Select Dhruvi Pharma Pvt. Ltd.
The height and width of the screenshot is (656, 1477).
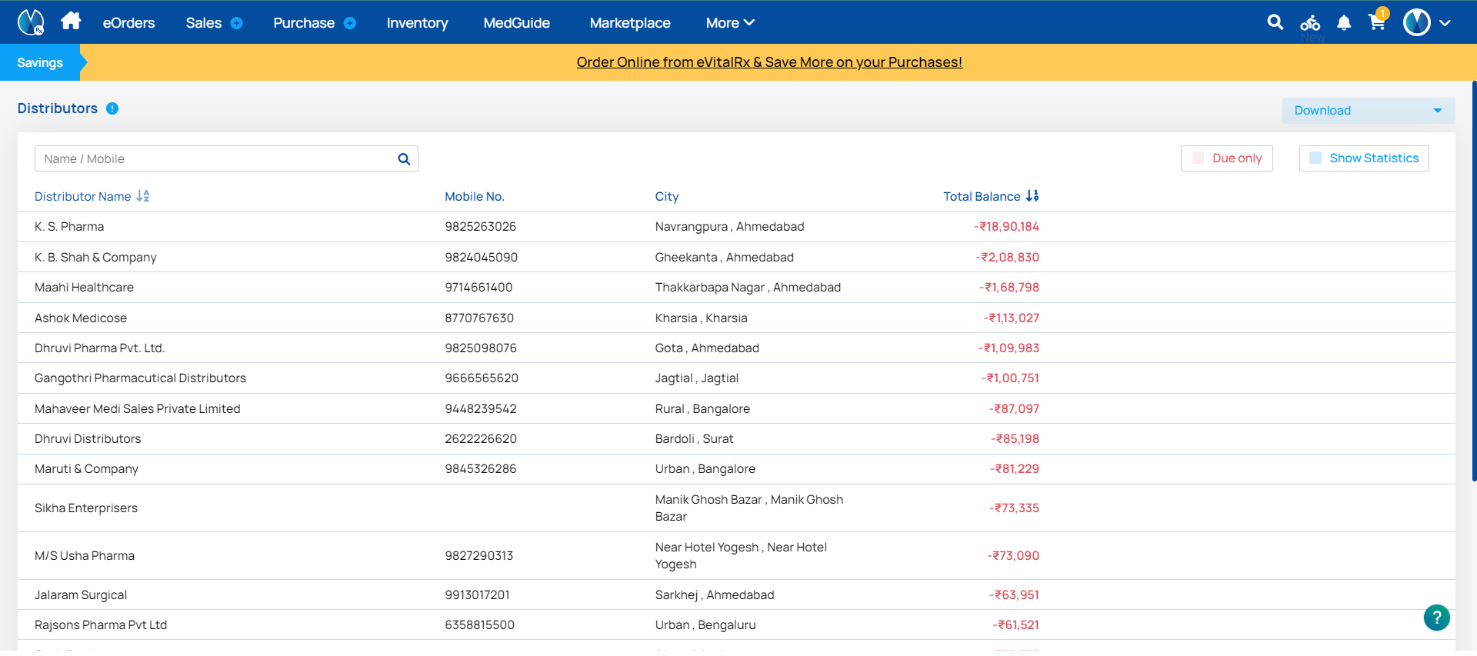tap(100, 348)
